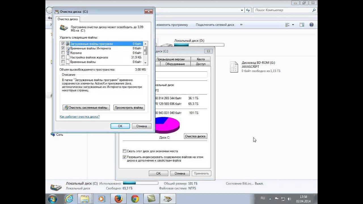Show hidden tray icons arrow
Viewport: 363px width, 204px height.
tap(271, 199)
